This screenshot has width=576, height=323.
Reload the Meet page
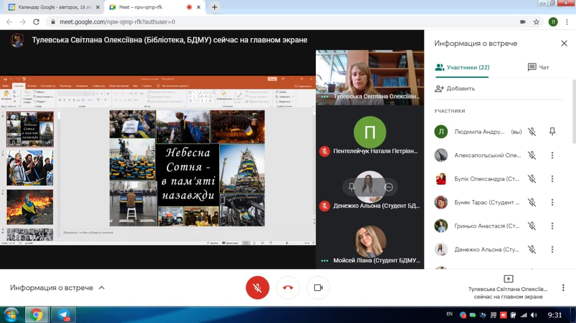[x=36, y=22]
